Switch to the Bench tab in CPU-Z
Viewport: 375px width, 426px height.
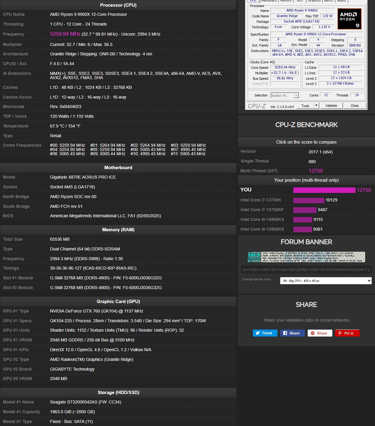click(328, 1)
